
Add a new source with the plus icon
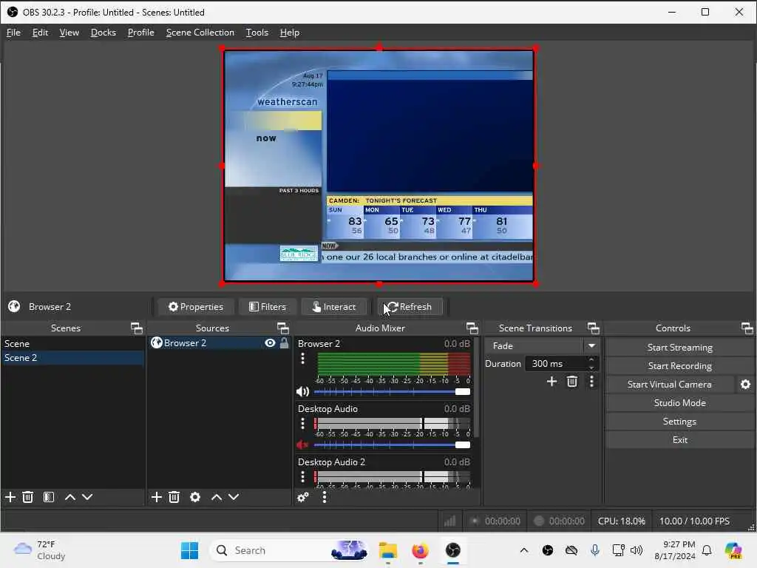pyautogui.click(x=157, y=497)
